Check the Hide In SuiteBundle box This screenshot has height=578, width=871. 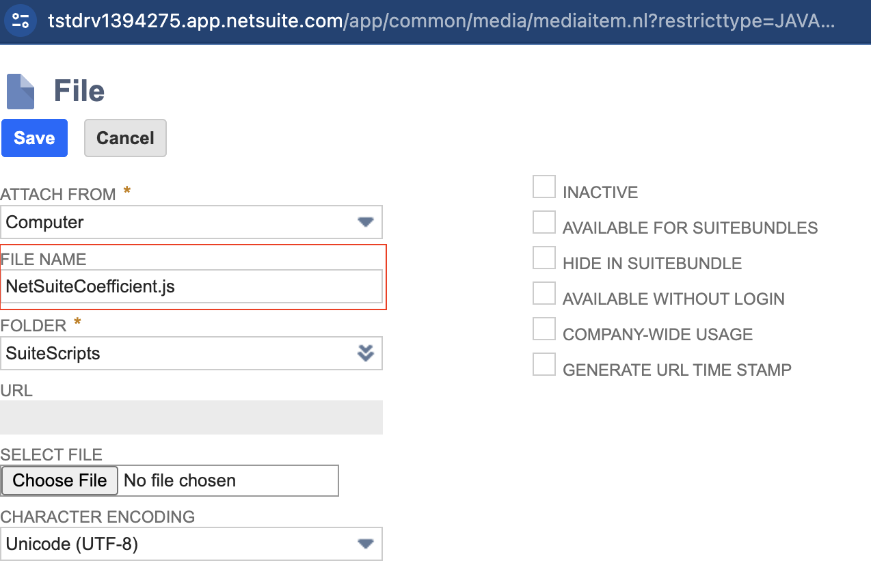(x=544, y=258)
